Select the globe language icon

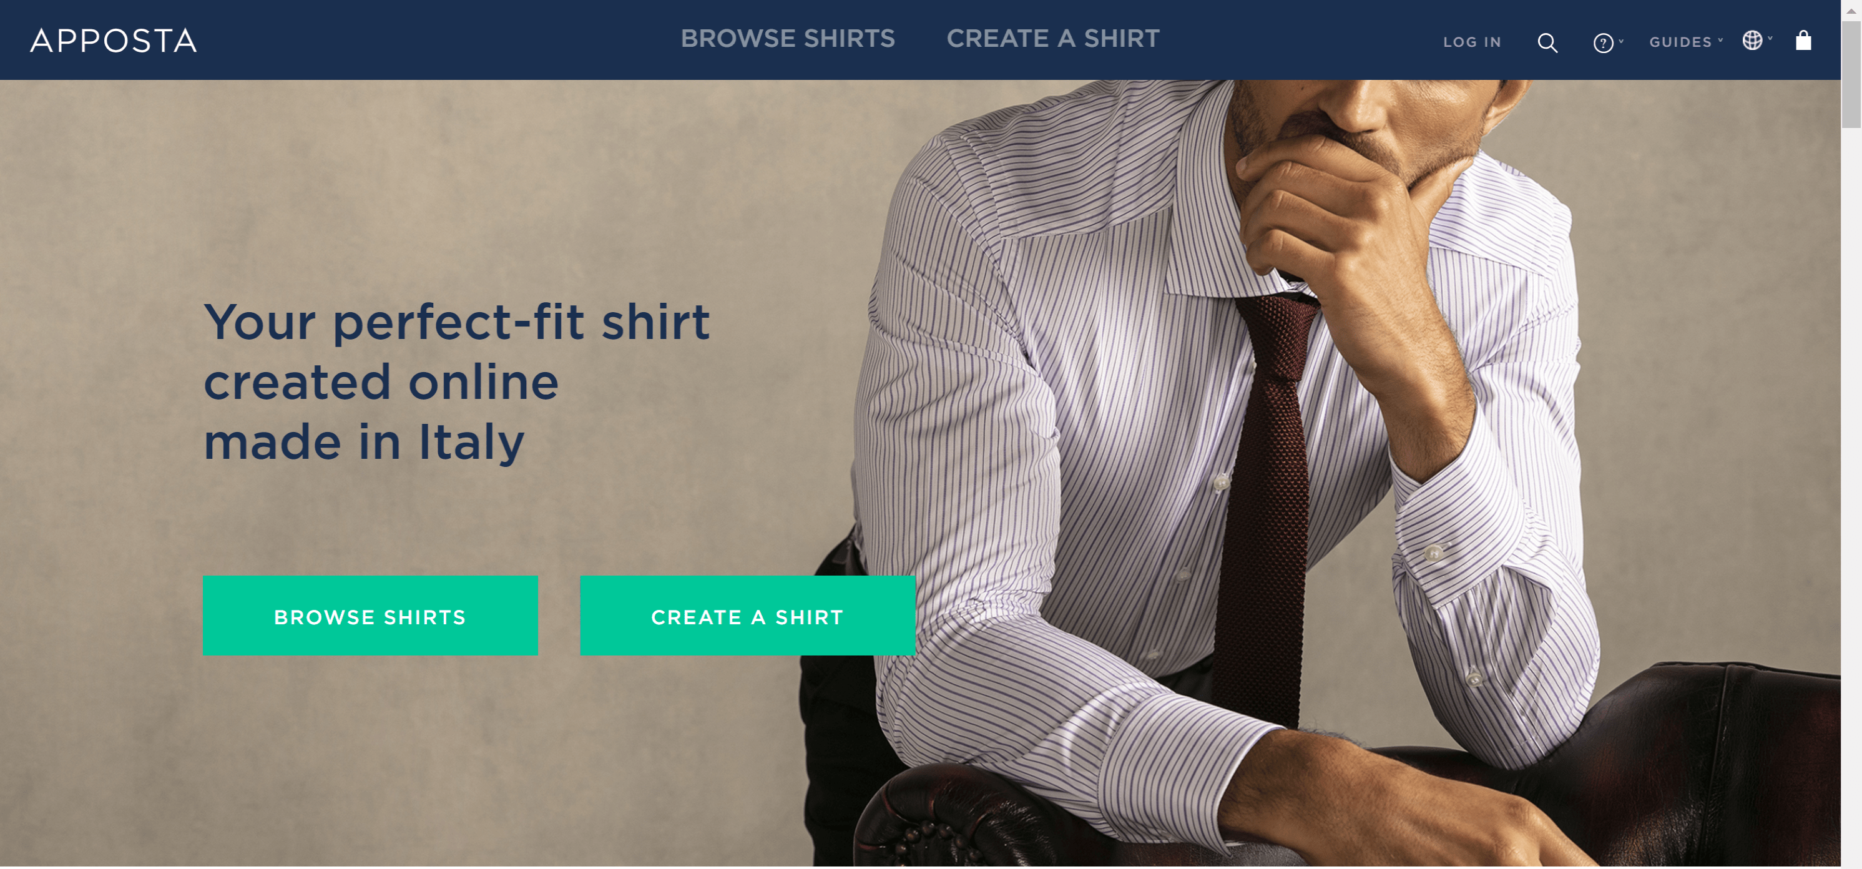[1752, 41]
